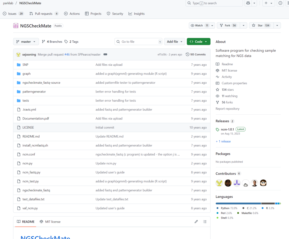Viewport: 289px width, 239px height.
Task: View the 185 Commits history
Action: tap(196, 55)
